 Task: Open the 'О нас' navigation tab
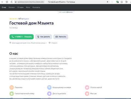pyautogui.click(x=4, y=7)
